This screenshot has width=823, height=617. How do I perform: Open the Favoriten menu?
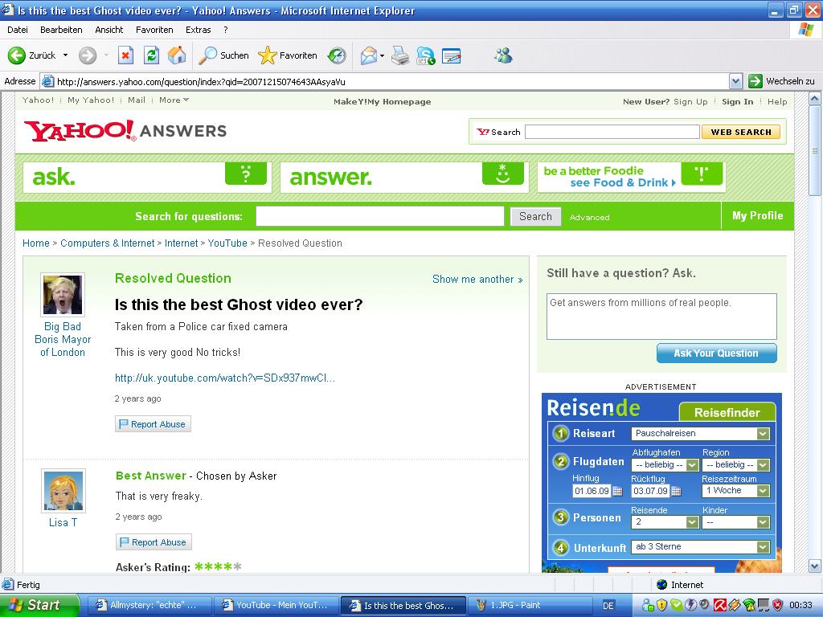coord(154,30)
